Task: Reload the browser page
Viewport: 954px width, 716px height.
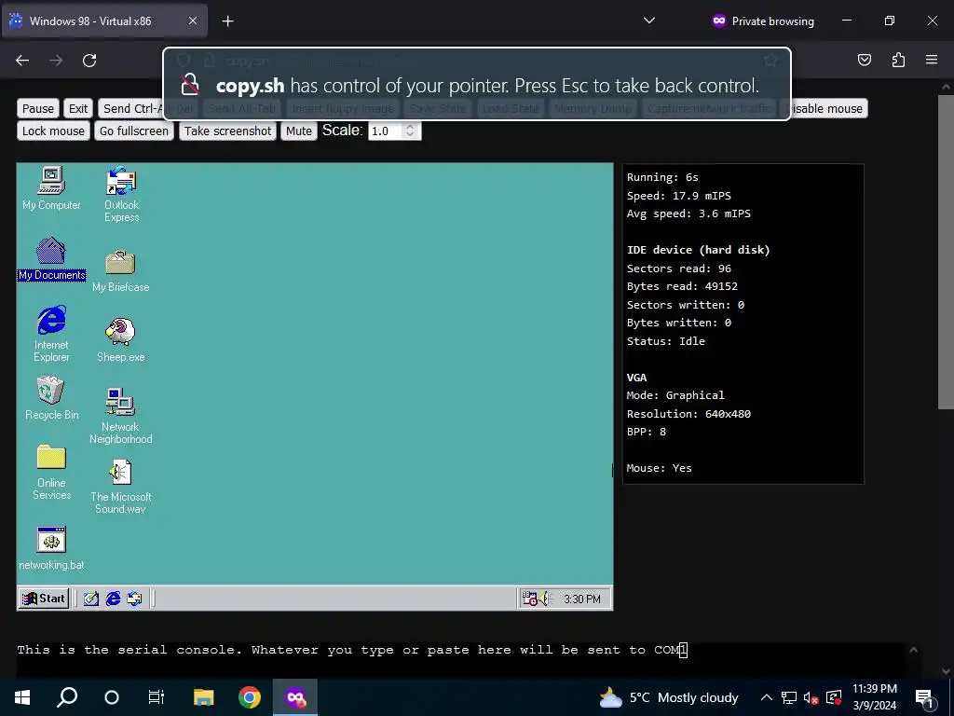Action: 89,61
